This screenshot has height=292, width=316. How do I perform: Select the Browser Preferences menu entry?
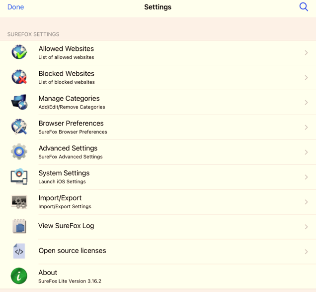[71, 124]
